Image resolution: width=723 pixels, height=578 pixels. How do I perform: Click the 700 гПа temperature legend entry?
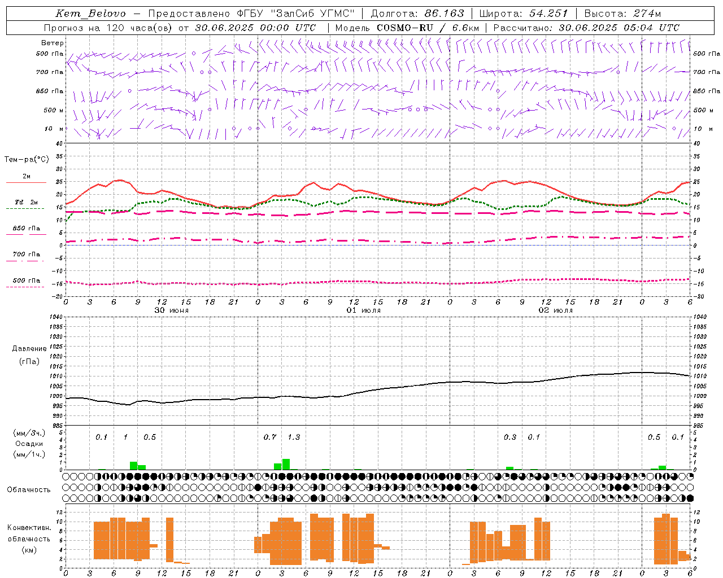(26, 255)
